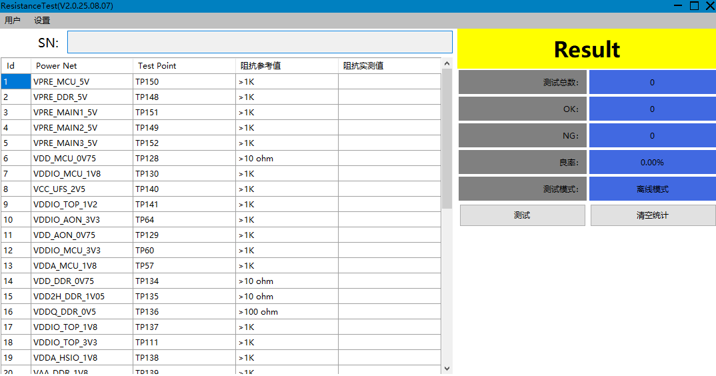This screenshot has width=716, height=376.
Task: Select the VPRE_MAIN2_5V cell
Action: (82, 127)
